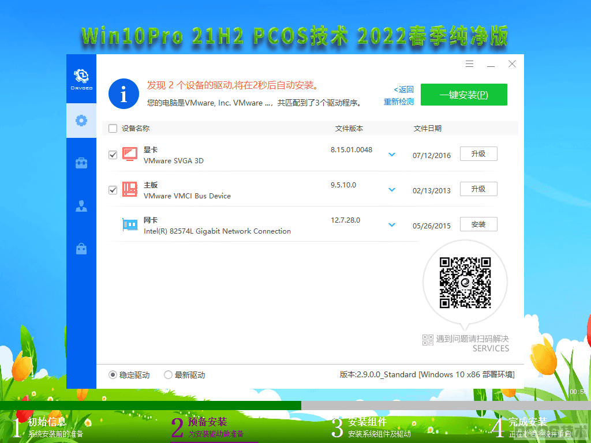
Task: Expand version dropdown for 网卡 driver
Action: (392, 225)
